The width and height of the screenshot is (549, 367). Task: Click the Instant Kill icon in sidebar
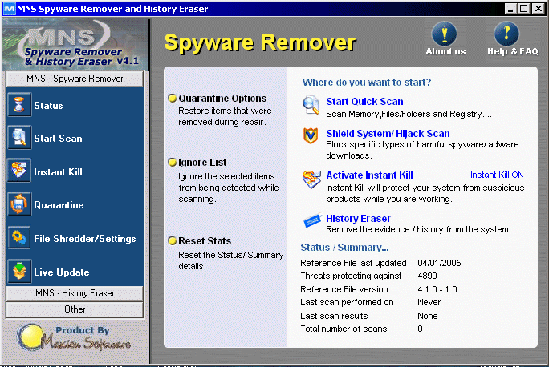click(x=19, y=171)
